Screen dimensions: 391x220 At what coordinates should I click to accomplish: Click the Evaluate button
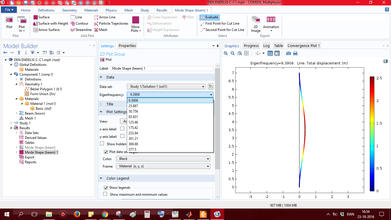click(209, 17)
